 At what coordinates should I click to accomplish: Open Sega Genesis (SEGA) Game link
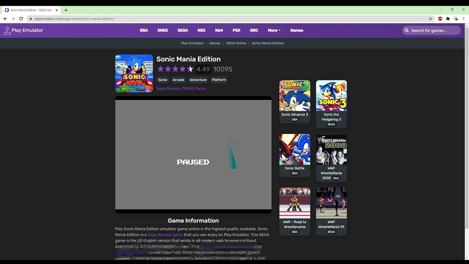click(181, 88)
